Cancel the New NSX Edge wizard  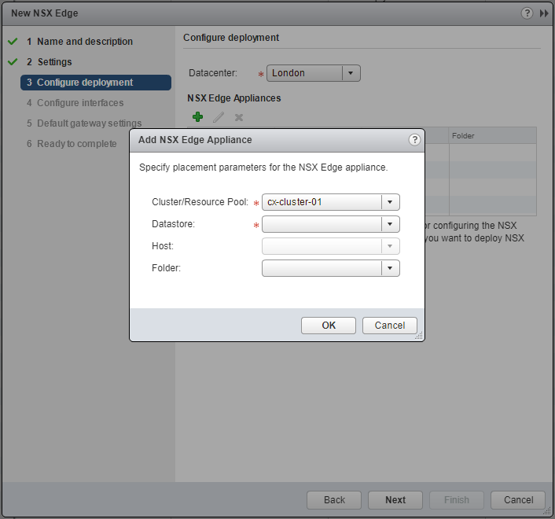[x=518, y=500]
